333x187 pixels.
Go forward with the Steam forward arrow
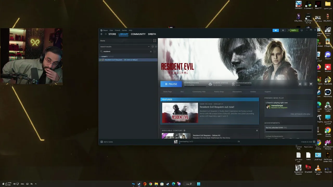(106, 34)
